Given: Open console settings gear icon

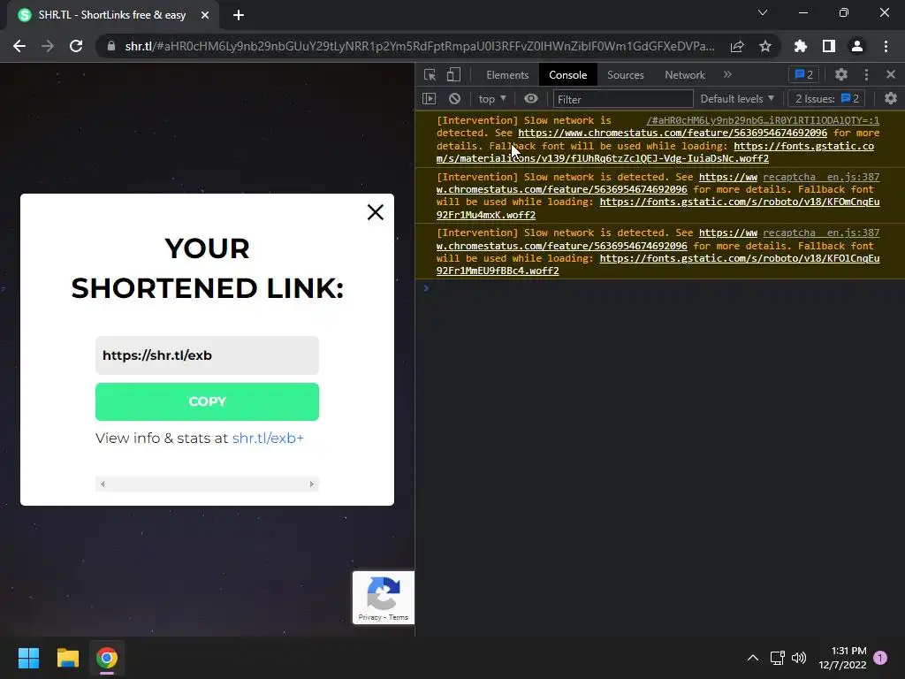Looking at the screenshot, I should coord(891,99).
